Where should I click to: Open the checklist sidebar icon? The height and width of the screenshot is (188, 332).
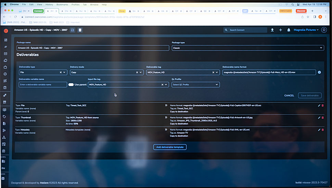(5, 88)
